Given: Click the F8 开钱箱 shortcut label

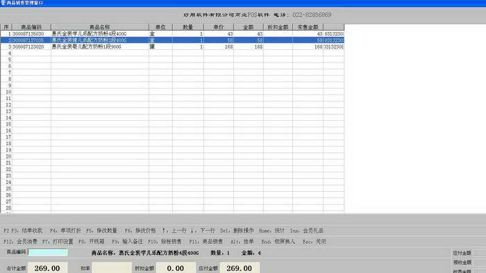Looking at the screenshot, I should tap(92, 241).
